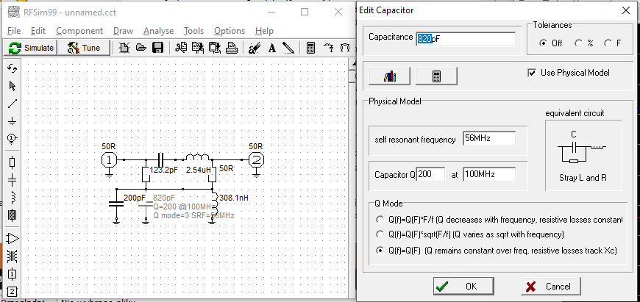Viewport: 640px width, 302px height.
Task: Toggle the Use Physical Model checkbox
Action: pyautogui.click(x=532, y=73)
